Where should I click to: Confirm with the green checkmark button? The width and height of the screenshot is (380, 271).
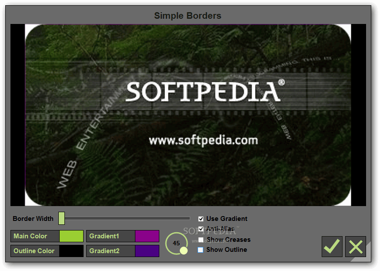pos(332,247)
